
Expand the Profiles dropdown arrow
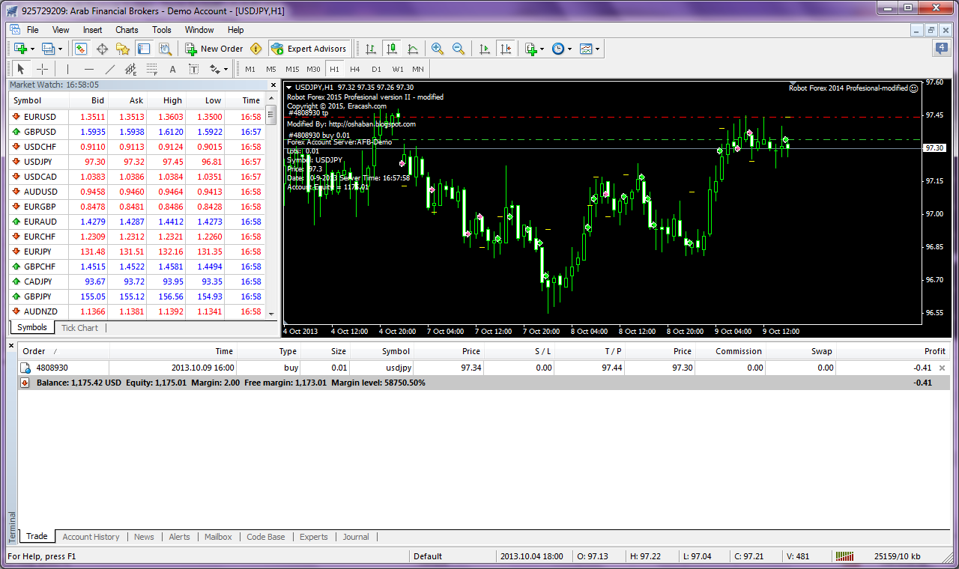coord(61,49)
